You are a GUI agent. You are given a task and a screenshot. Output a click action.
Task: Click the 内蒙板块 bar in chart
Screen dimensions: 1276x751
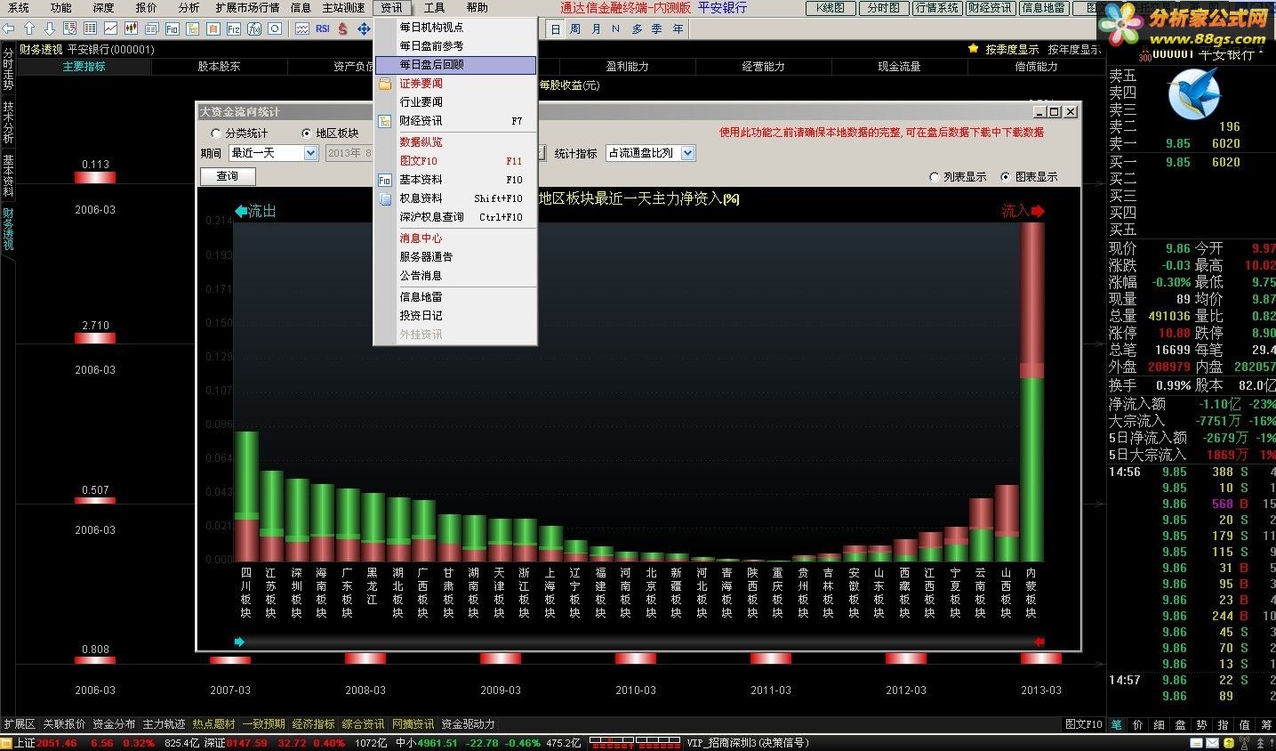[1031, 392]
